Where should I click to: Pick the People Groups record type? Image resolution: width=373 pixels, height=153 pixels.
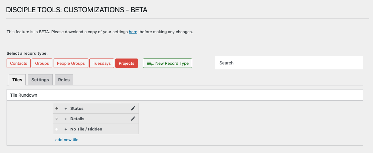coord(71,63)
